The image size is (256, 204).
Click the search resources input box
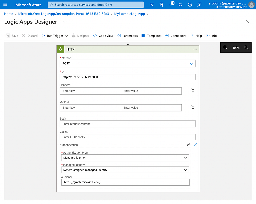pos(96,5)
